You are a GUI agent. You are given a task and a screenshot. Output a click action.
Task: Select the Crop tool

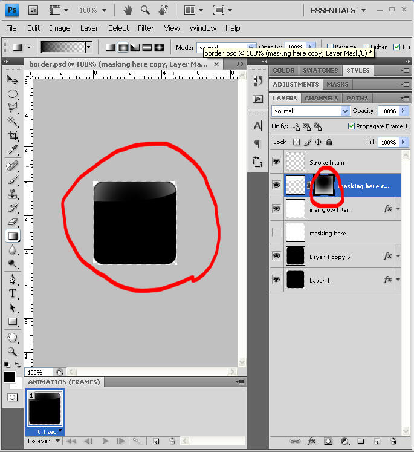coord(12,136)
